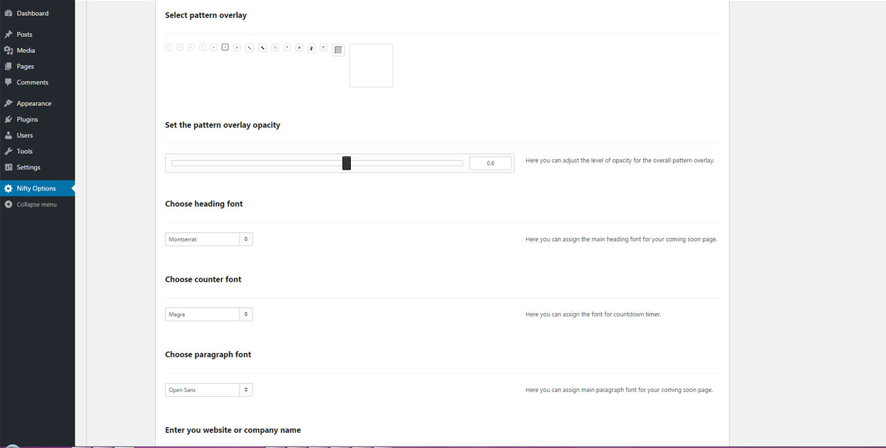Click the Plugins plug icon

tap(8, 119)
